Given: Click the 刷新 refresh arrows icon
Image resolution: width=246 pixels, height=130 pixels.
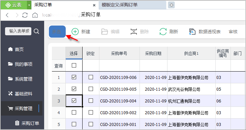Looking at the screenshot, I should [163, 32].
